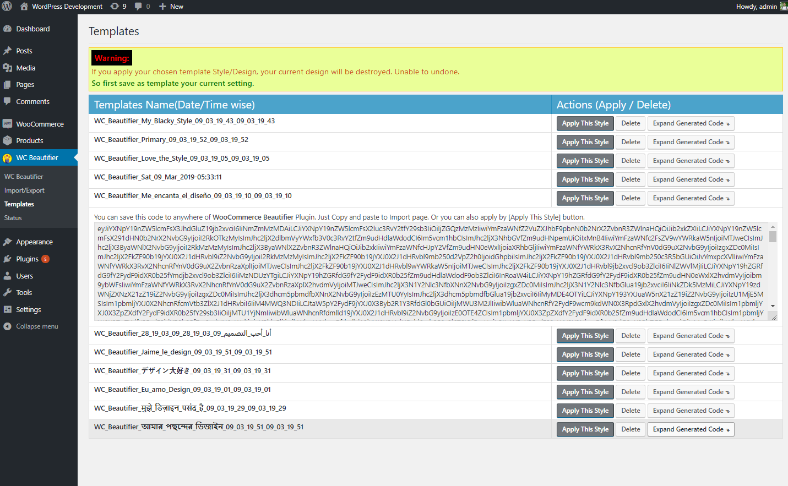Click the Comments icon in sidebar

point(7,101)
